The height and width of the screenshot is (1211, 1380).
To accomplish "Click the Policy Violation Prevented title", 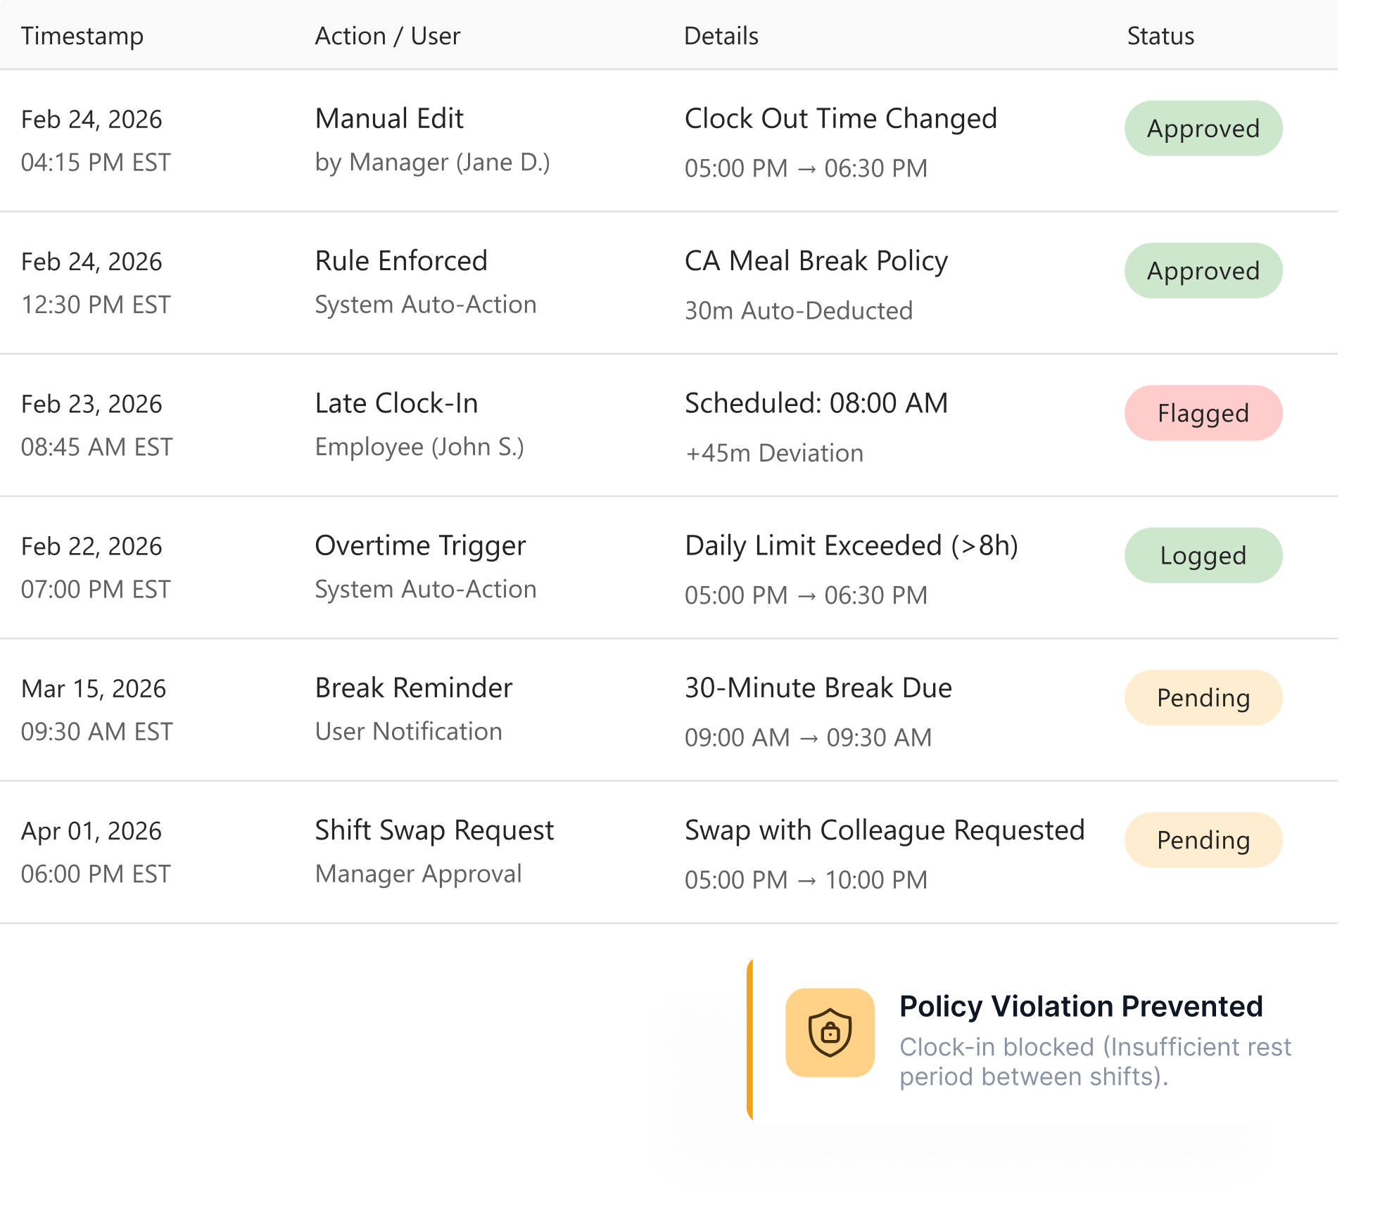I will click(1081, 1006).
